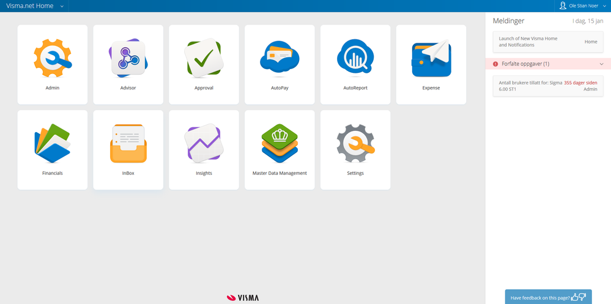Open the InBox tray icon
611x304 pixels.
pos(128,143)
